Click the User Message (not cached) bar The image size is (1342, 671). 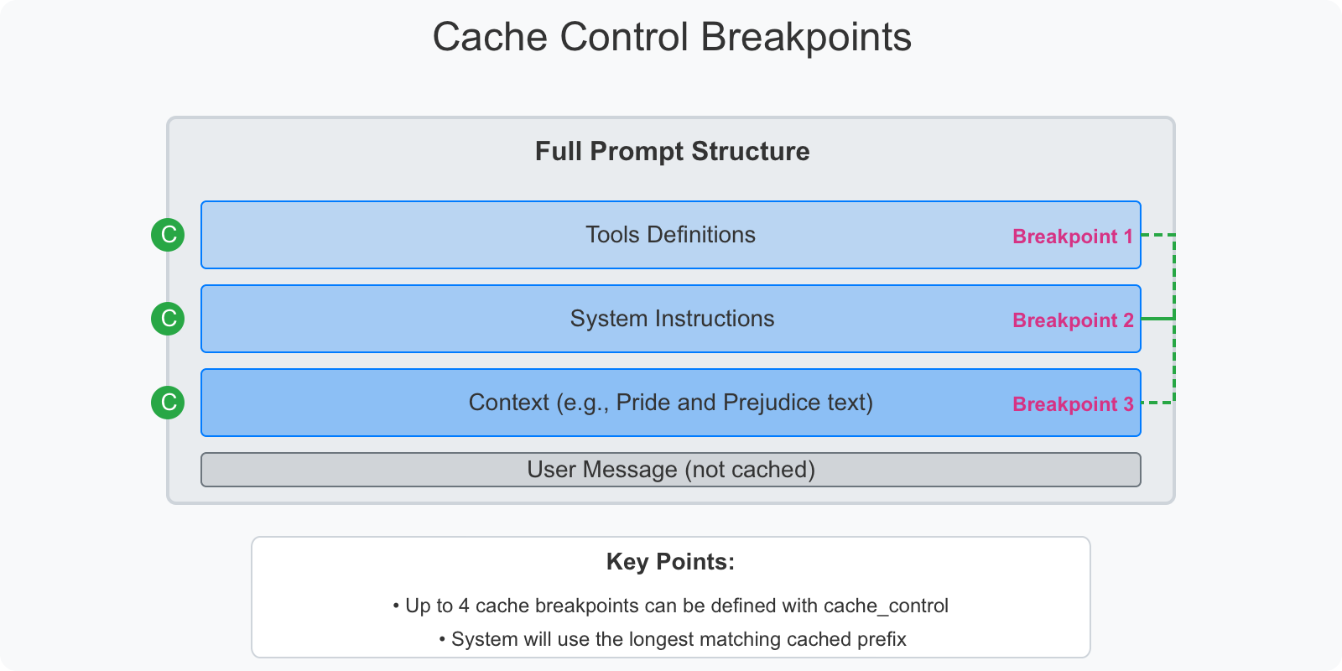point(671,470)
